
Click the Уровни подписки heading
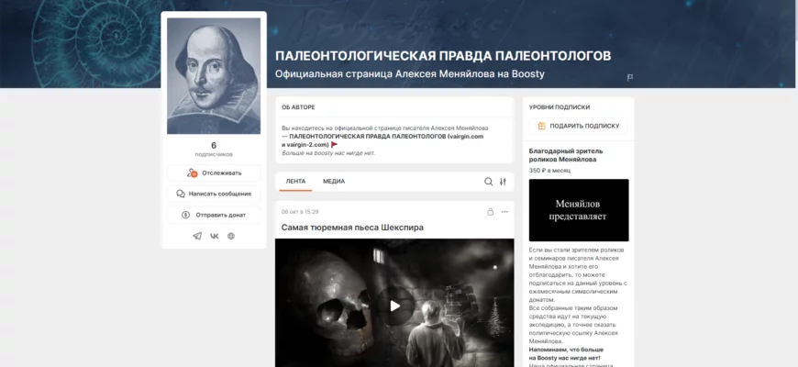click(x=560, y=107)
